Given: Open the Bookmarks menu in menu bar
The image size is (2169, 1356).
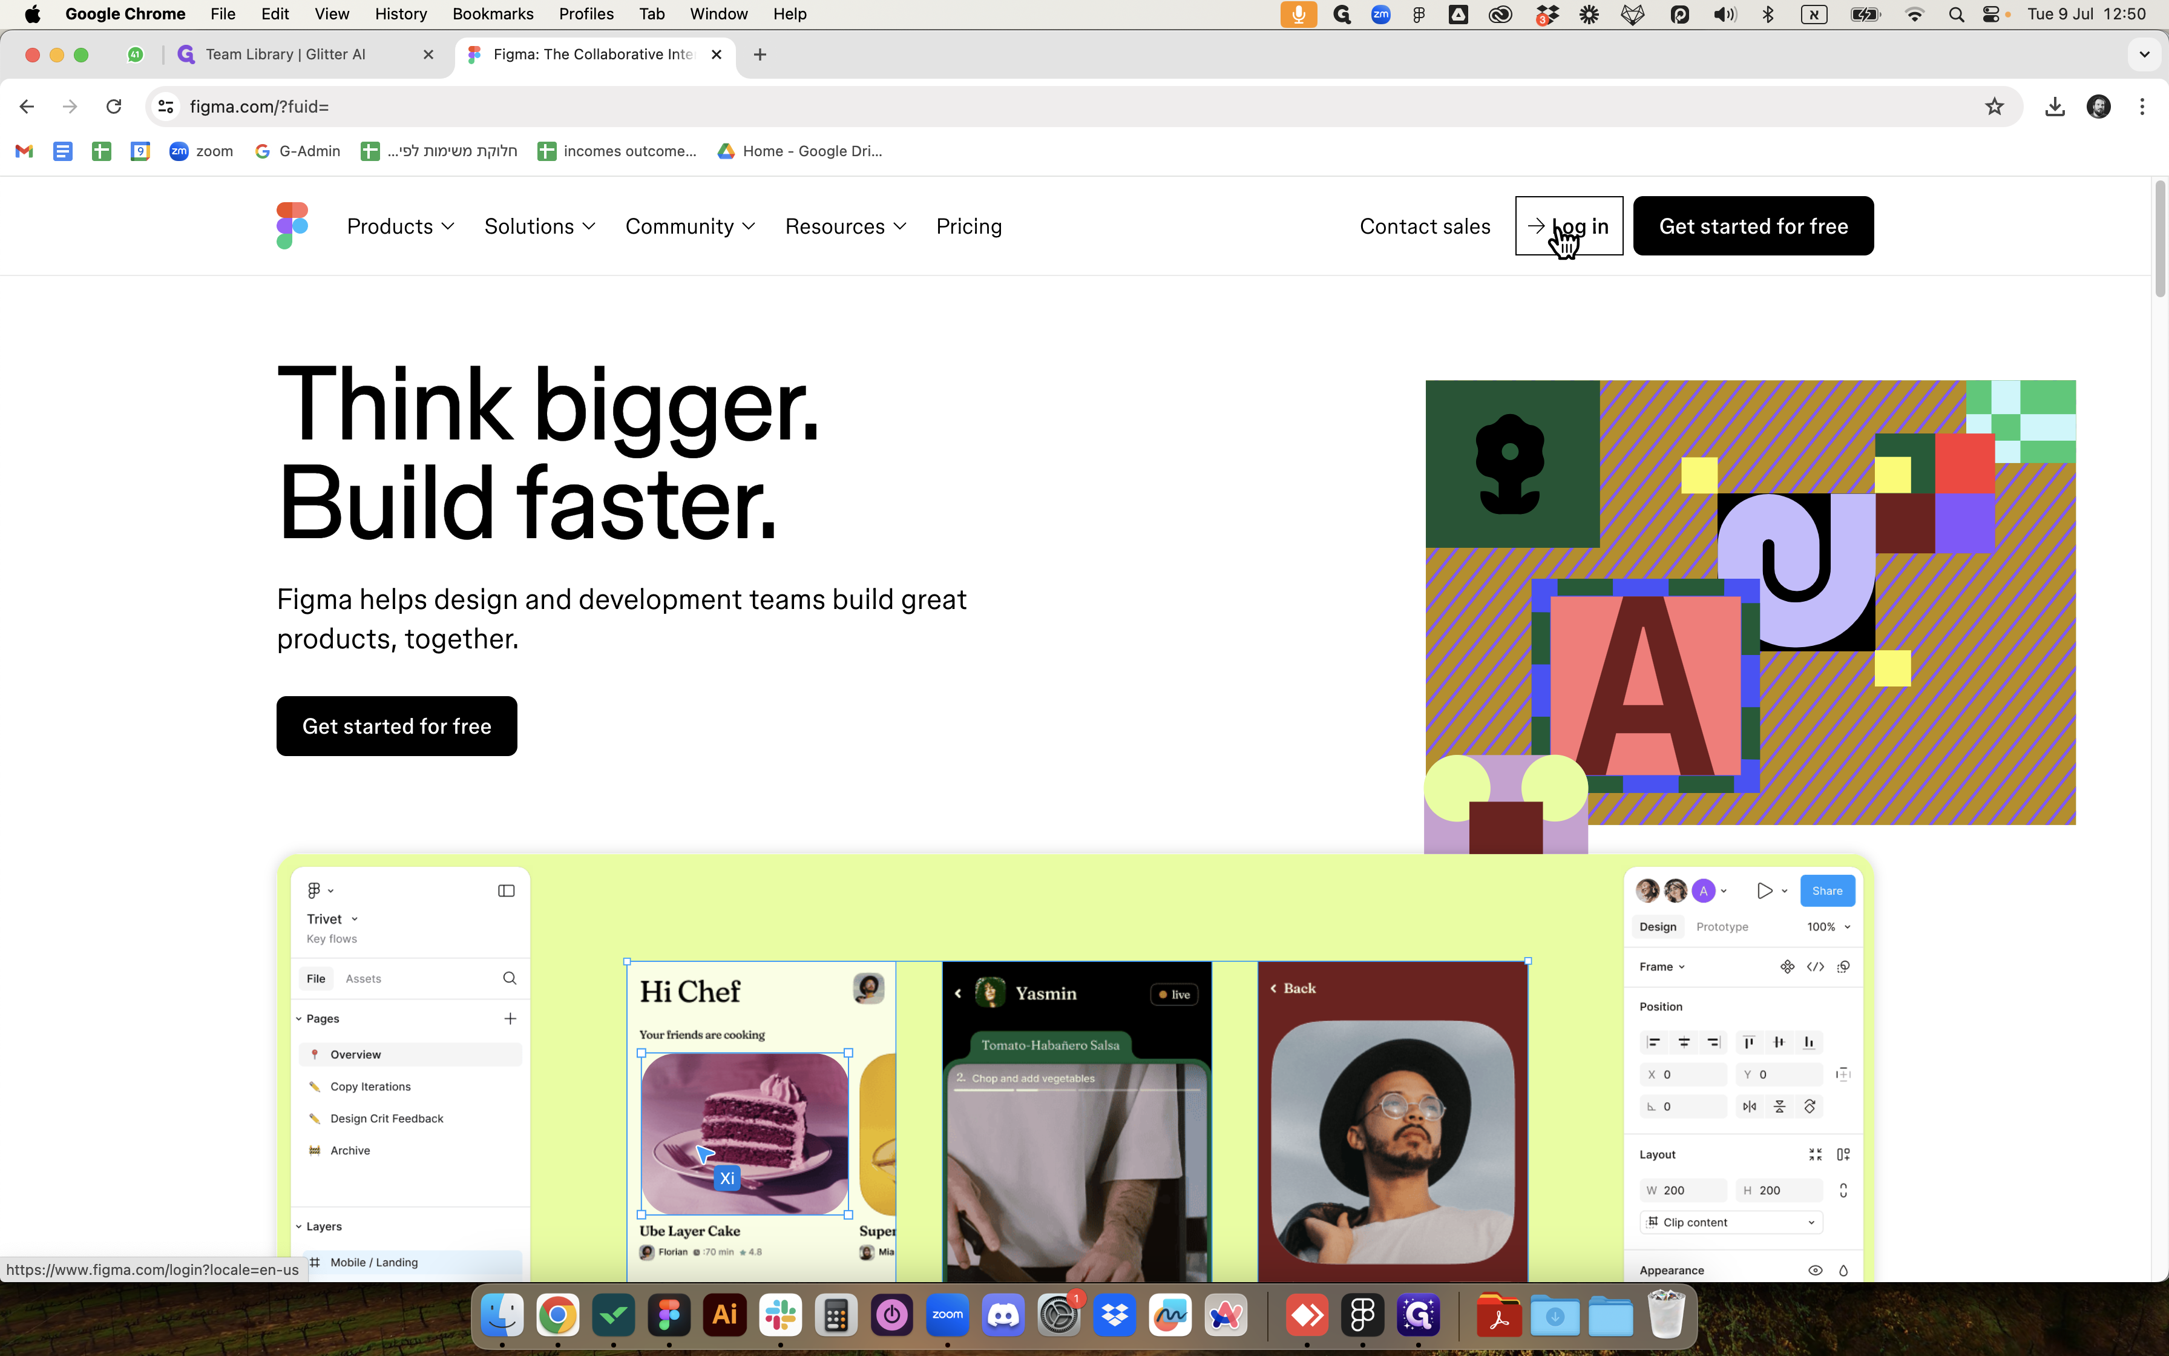Looking at the screenshot, I should point(493,13).
